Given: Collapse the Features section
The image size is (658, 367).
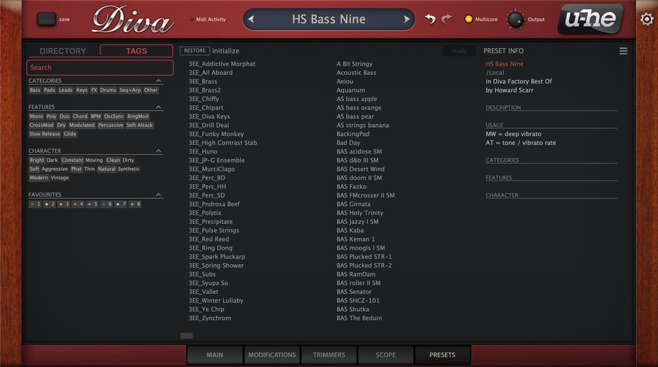Looking at the screenshot, I should click(158, 107).
